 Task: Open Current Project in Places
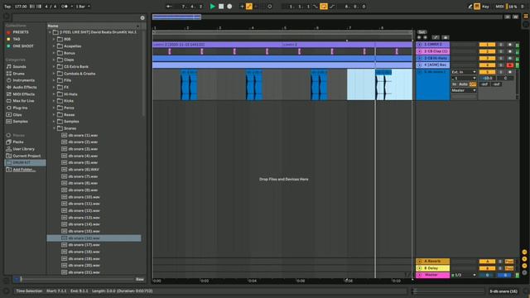tap(26, 156)
